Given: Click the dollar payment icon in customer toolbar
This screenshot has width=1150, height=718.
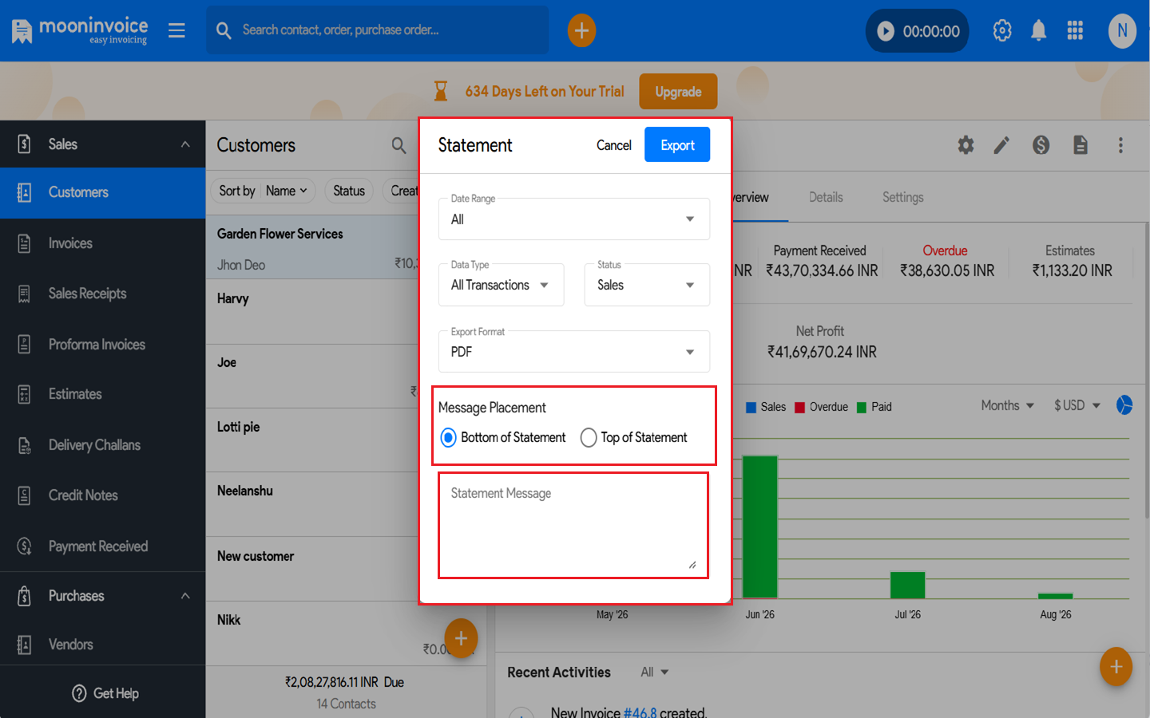Looking at the screenshot, I should click(x=1041, y=145).
